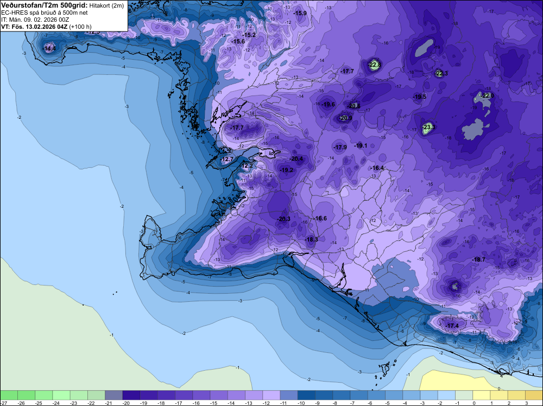
Task: Click the -15.9 temperature label
Action: coord(300,13)
